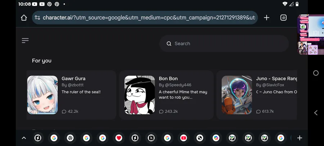Tap the 10:08 clock in status bar
The height and width of the screenshot is (146, 324).
click(x=24, y=4)
